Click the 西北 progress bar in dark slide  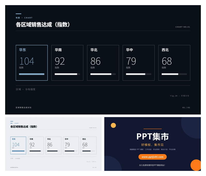tap(174, 74)
